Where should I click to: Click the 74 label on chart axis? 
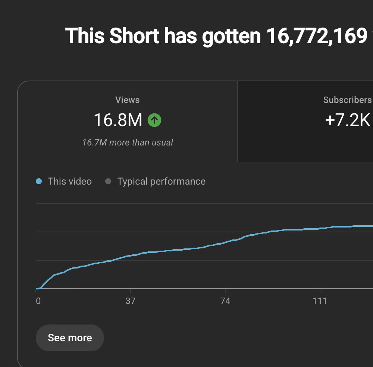tap(225, 301)
